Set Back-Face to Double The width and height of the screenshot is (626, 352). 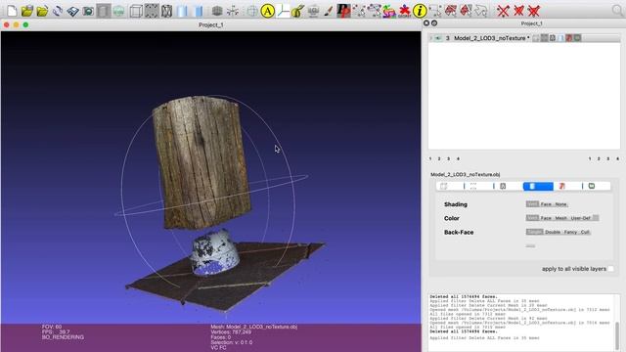pos(553,233)
